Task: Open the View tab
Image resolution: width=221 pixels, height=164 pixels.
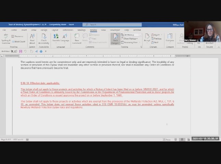Action: 103,30
